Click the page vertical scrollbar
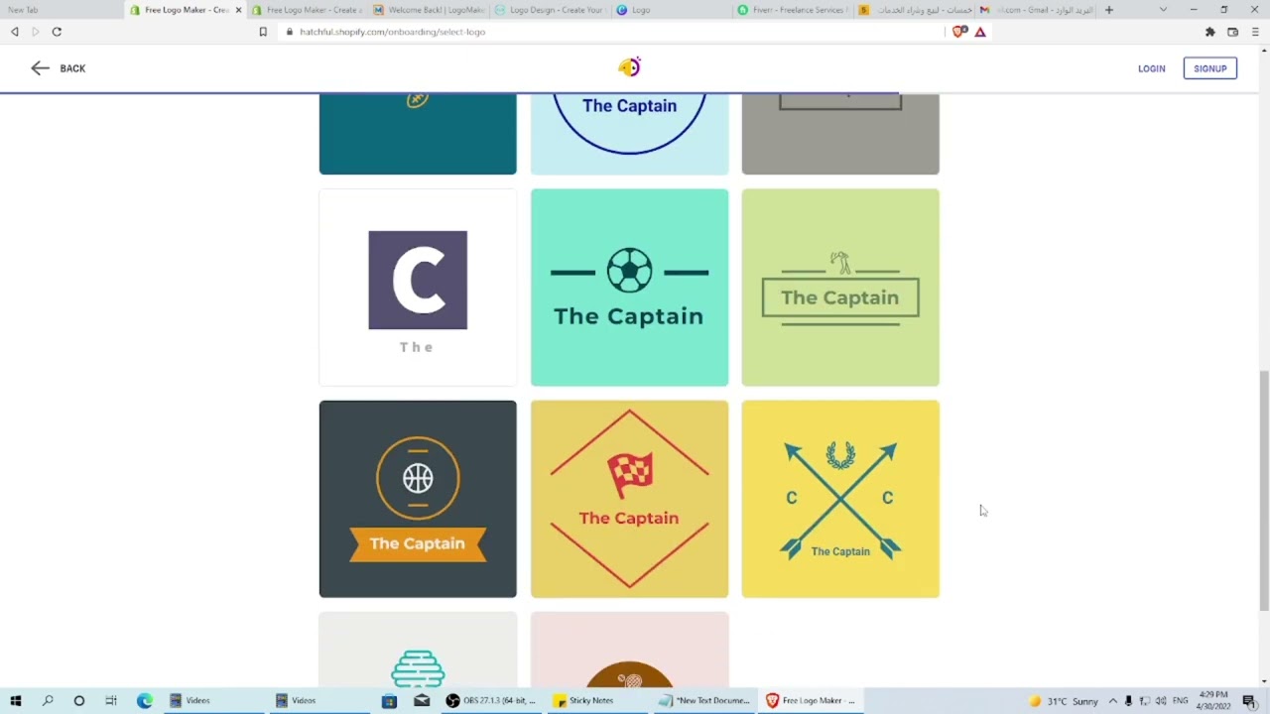Image resolution: width=1270 pixels, height=714 pixels. [1263, 491]
